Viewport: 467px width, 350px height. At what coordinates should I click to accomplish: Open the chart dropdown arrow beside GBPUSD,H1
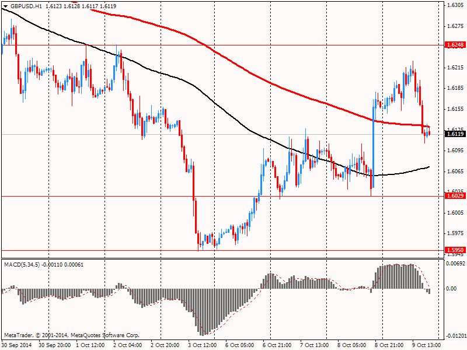click(x=5, y=6)
